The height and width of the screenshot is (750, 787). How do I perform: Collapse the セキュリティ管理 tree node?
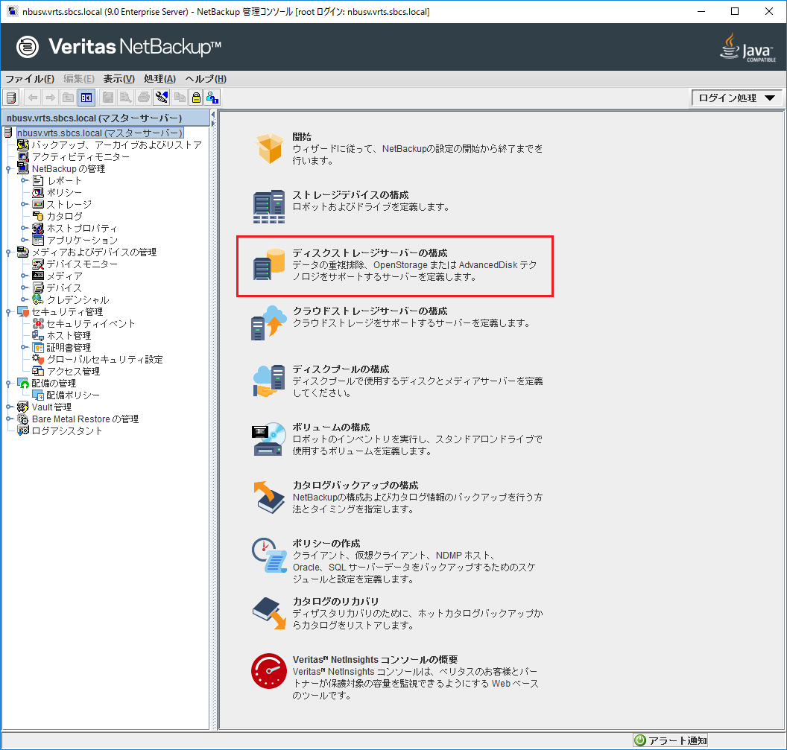tap(8, 311)
